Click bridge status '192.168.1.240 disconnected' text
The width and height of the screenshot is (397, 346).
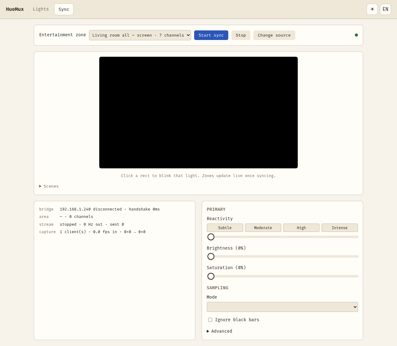pos(91,209)
